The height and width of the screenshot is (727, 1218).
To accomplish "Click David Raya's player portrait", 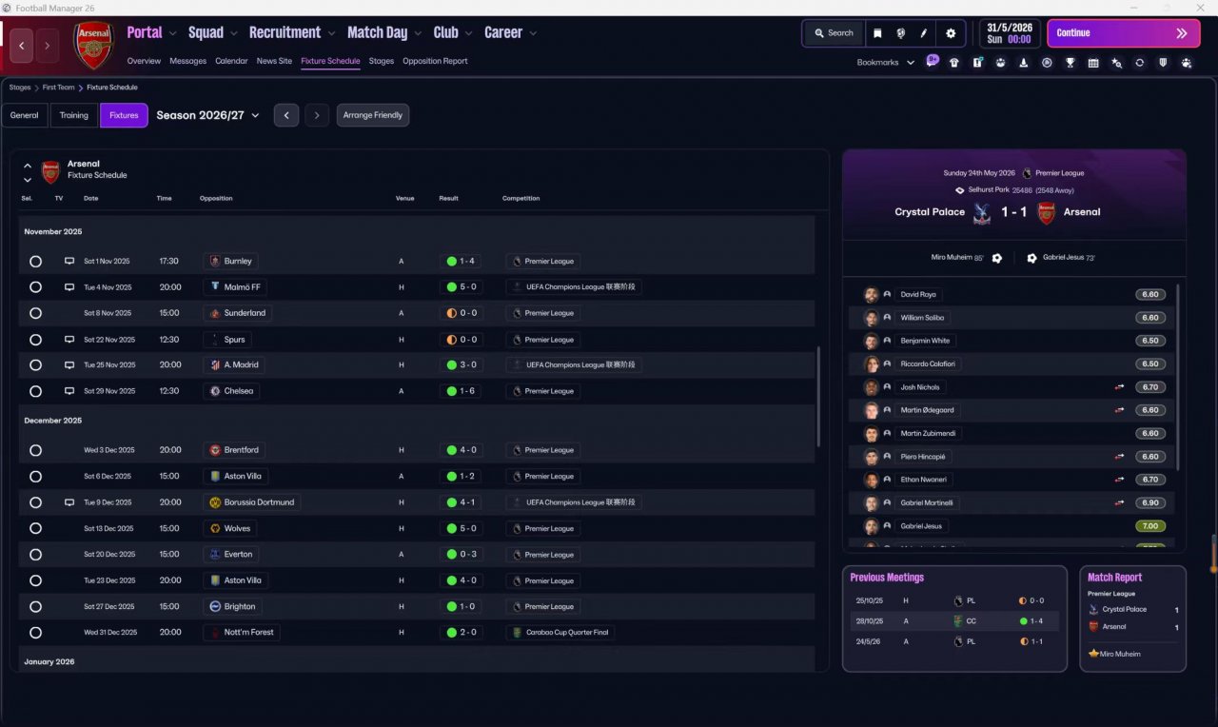I will pos(871,295).
